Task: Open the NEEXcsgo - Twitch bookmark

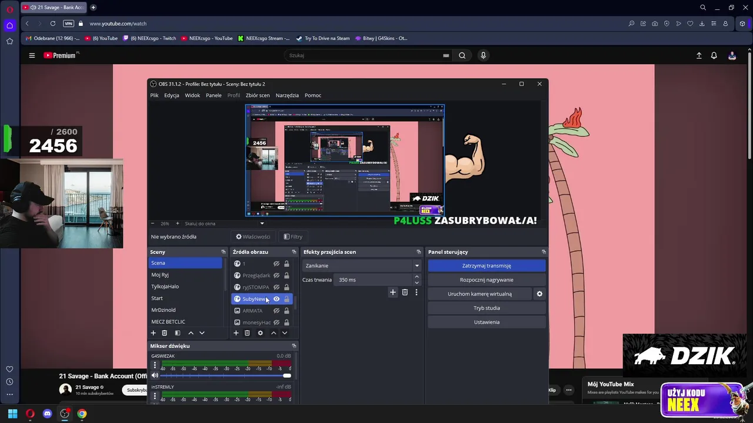Action: click(x=149, y=38)
